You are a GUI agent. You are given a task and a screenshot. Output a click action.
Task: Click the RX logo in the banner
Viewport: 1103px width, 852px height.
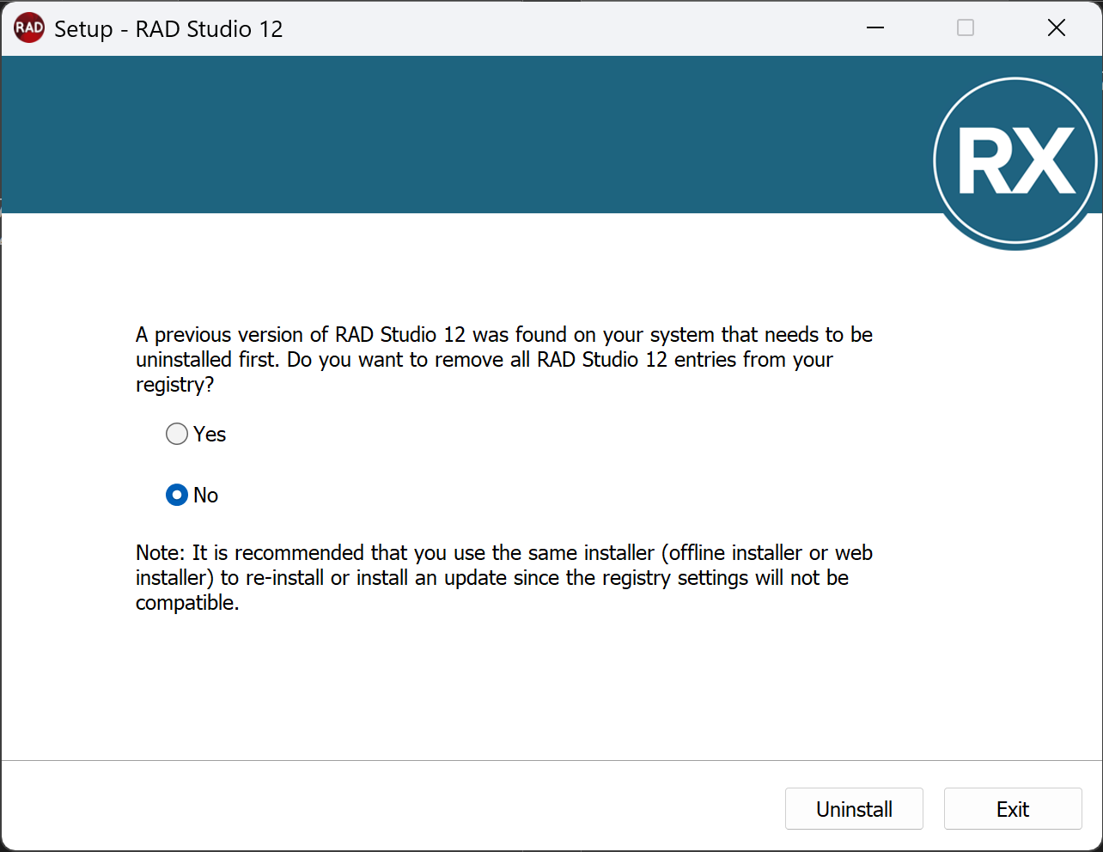1015,161
